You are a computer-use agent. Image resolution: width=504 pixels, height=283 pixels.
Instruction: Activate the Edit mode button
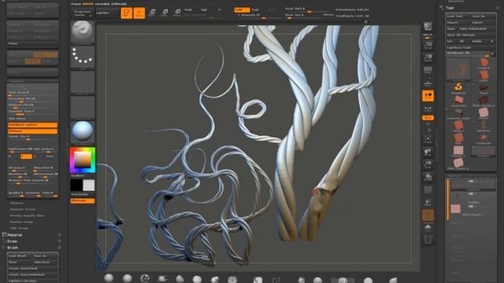[x=126, y=13]
